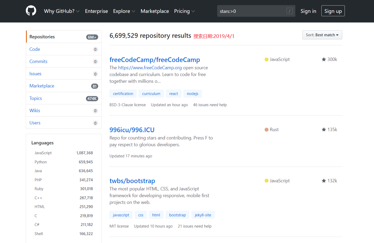Go to Marketplace in top navigation
The width and height of the screenshot is (374, 243).
155,11
